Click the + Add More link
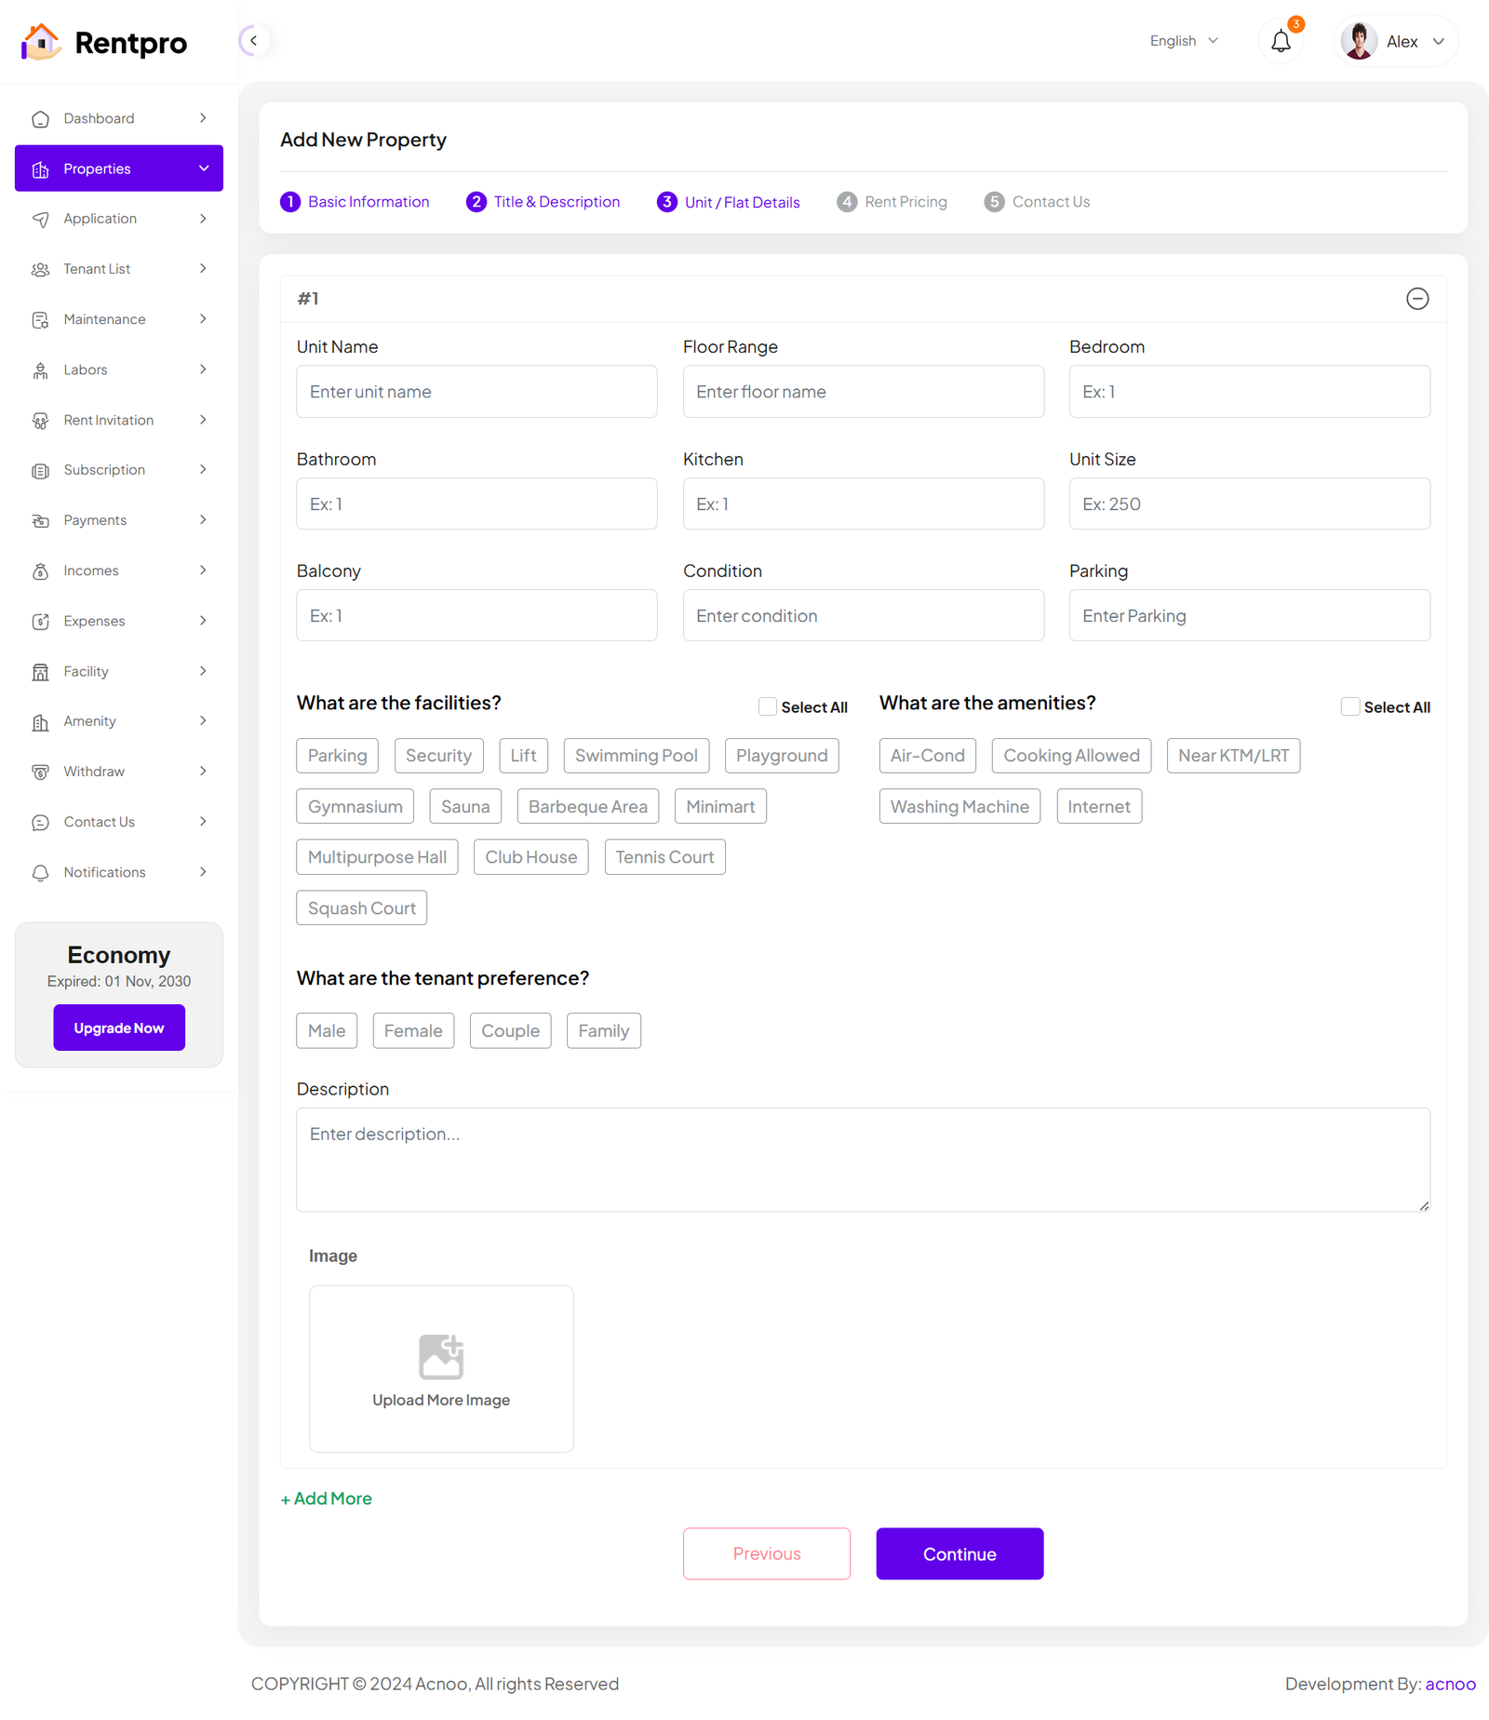1489x1720 pixels. pyautogui.click(x=327, y=1498)
